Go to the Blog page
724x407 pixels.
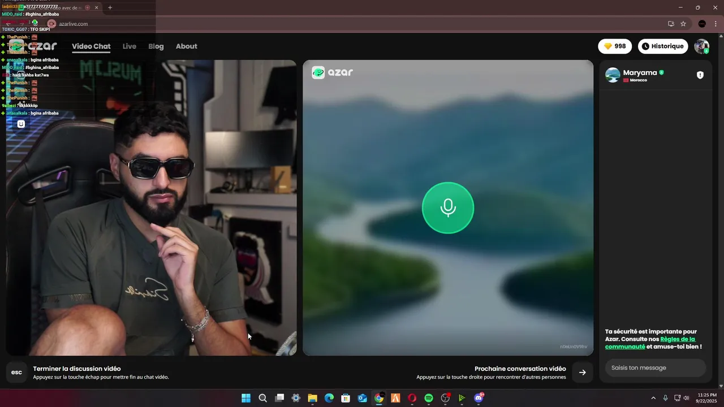156,46
